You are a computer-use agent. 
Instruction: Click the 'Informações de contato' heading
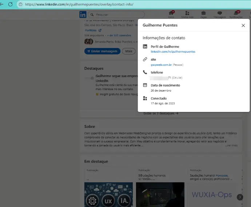point(164,38)
